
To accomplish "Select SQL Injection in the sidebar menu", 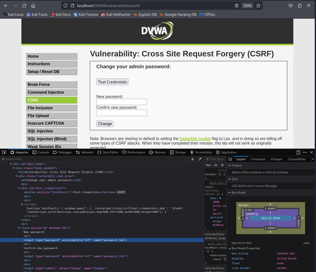I will pos(51,131).
